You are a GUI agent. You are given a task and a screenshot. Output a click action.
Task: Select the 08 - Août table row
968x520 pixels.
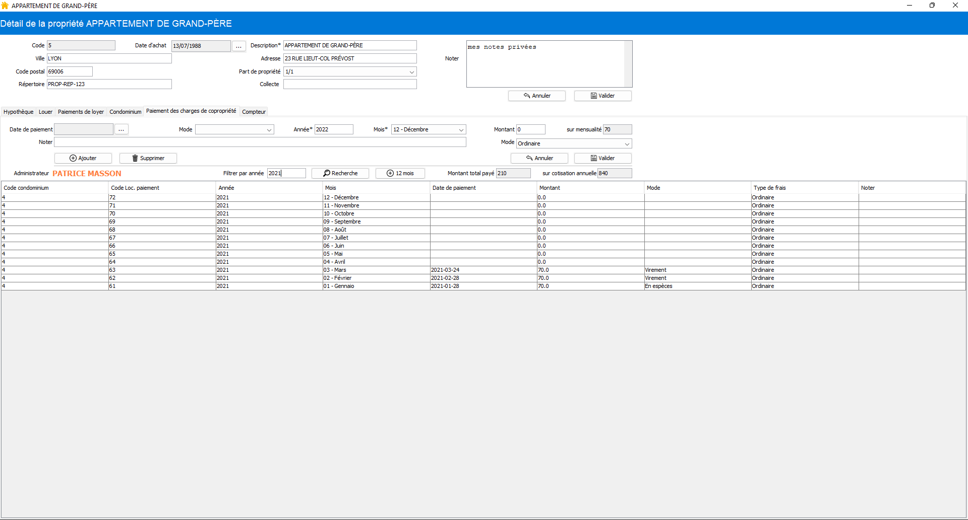[483, 230]
